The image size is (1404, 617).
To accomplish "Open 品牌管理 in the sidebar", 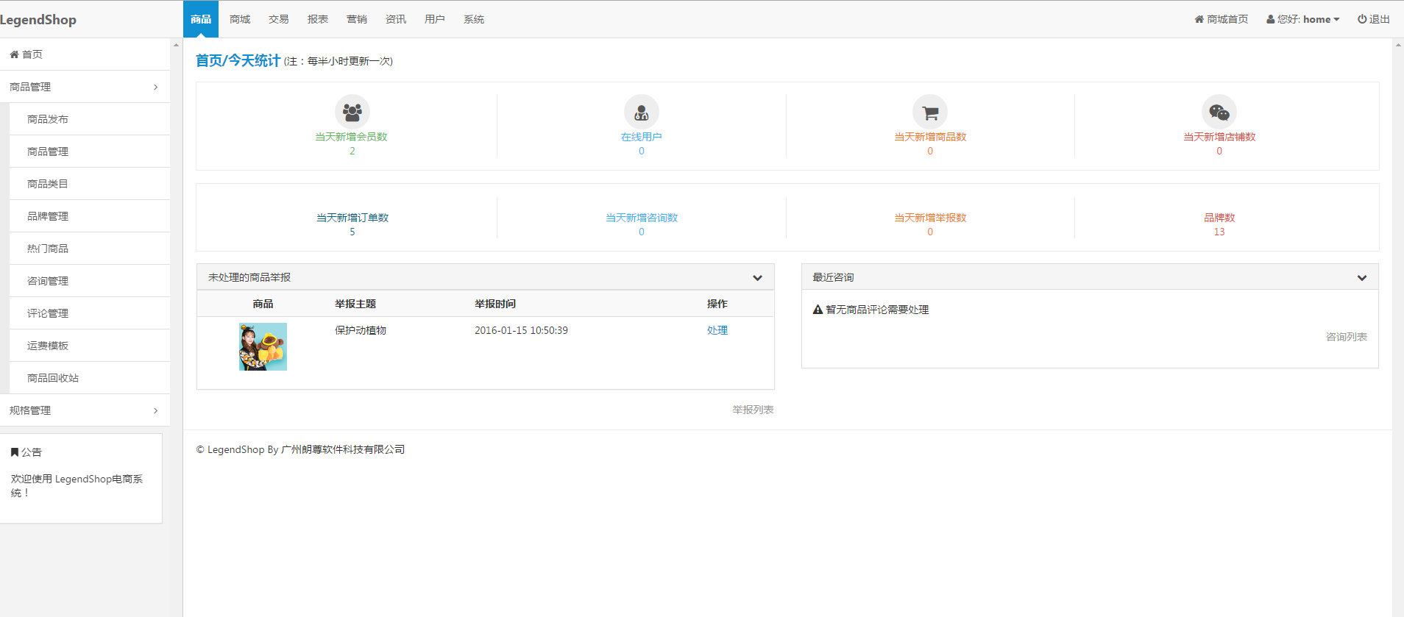I will click(90, 216).
